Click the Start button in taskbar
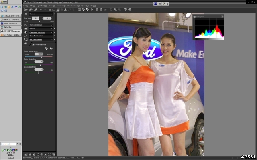 tap(4, 2)
